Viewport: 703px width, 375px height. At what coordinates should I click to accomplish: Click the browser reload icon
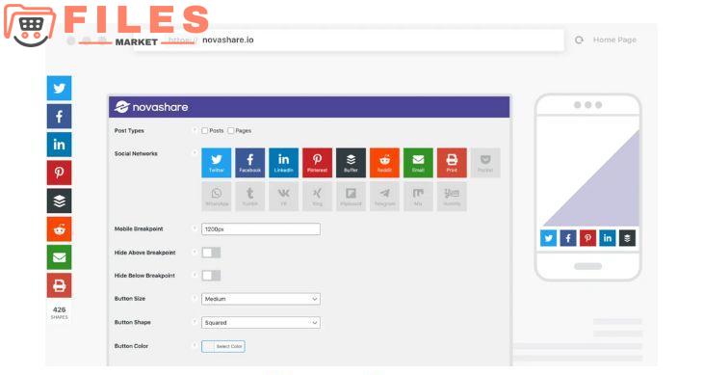tap(580, 40)
